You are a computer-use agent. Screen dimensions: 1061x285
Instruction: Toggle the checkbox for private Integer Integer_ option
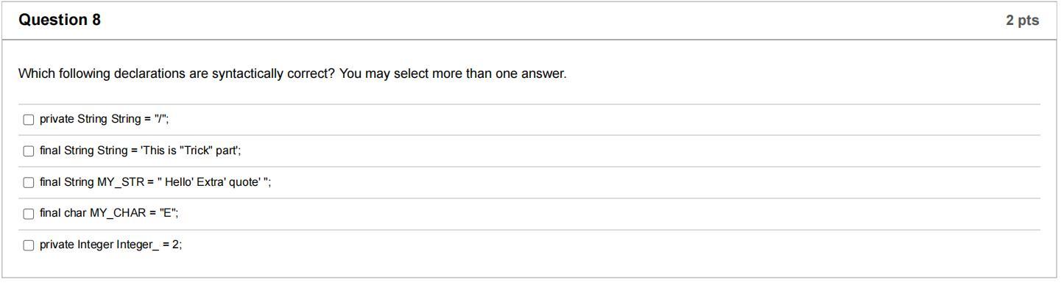(x=29, y=245)
